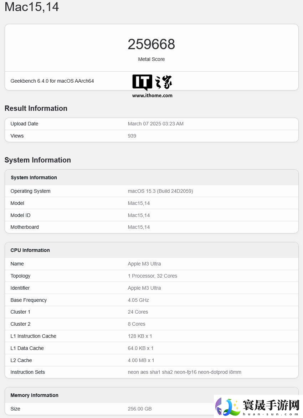Screen dimensions: 303x418
Task: Select the upload date March 07 2025 value
Action: (x=155, y=124)
